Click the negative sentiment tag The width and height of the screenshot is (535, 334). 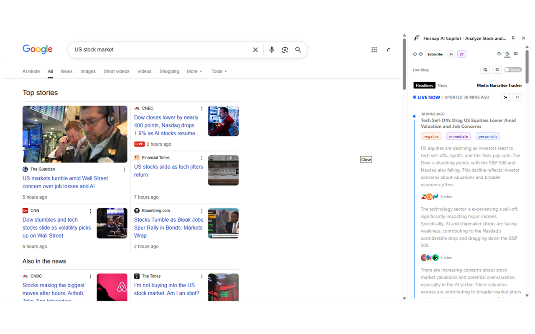(431, 137)
